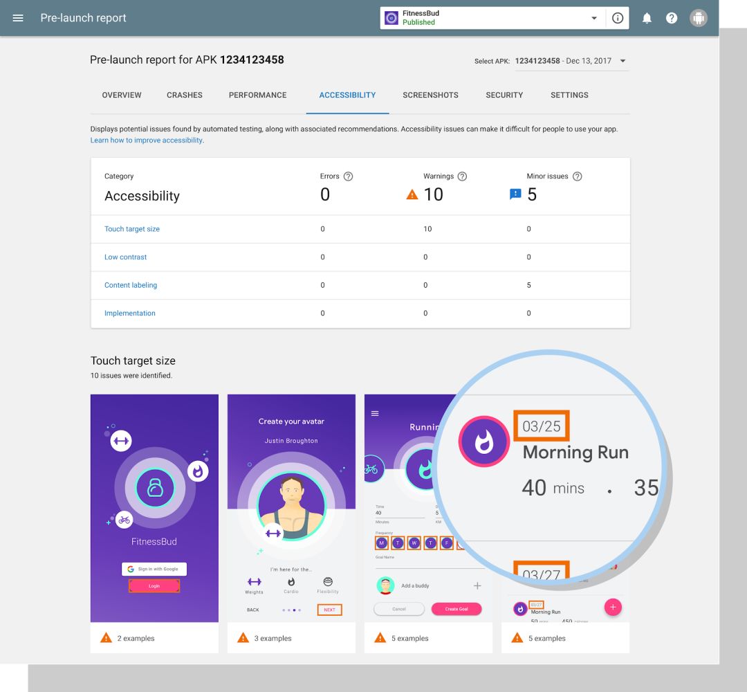
Task: Open the Android account avatar
Action: click(x=698, y=18)
